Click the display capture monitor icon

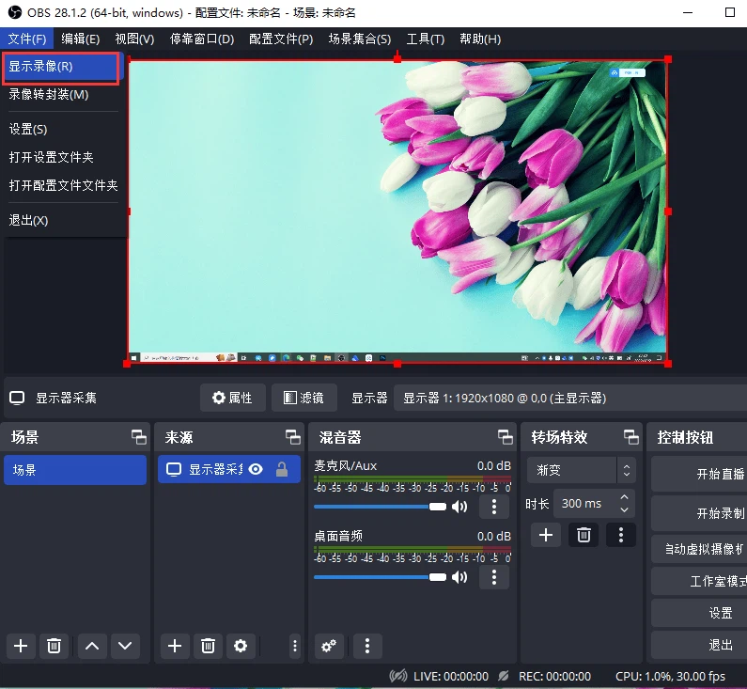17,398
